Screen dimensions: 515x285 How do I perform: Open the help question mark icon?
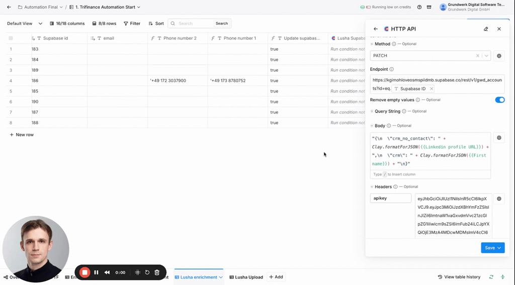click(x=419, y=7)
